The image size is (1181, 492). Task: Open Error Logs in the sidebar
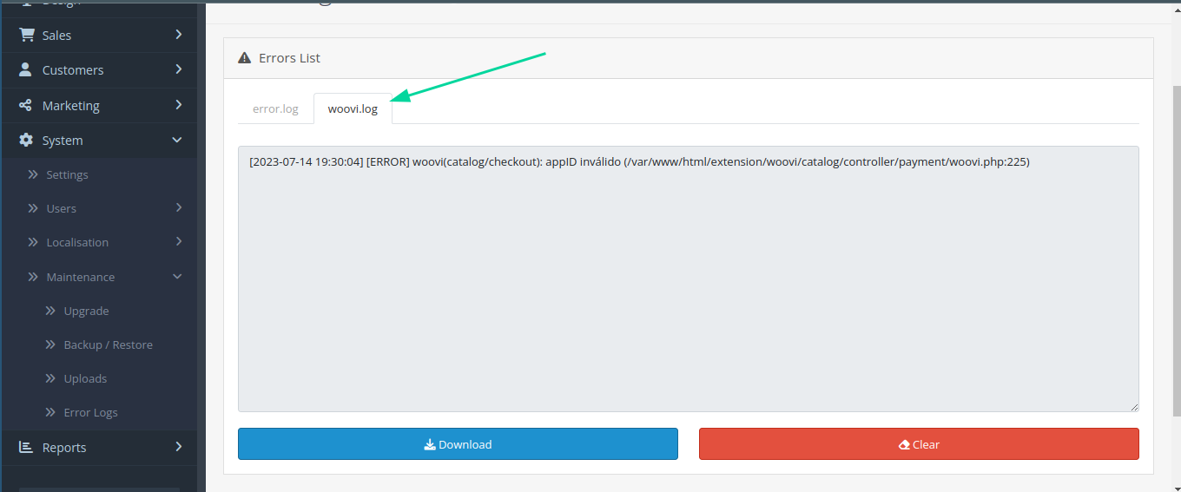(x=90, y=412)
